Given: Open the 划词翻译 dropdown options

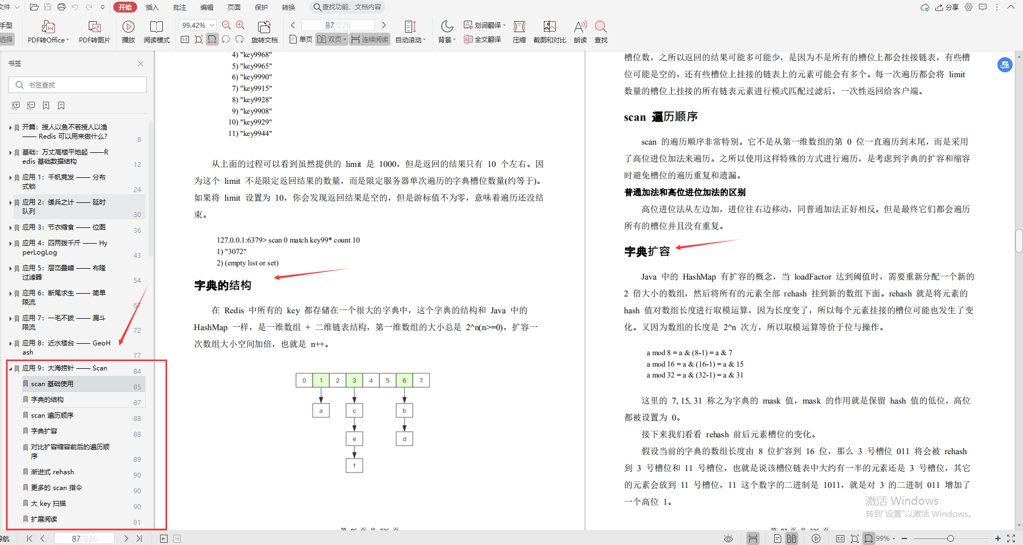Looking at the screenshot, I should [x=505, y=24].
